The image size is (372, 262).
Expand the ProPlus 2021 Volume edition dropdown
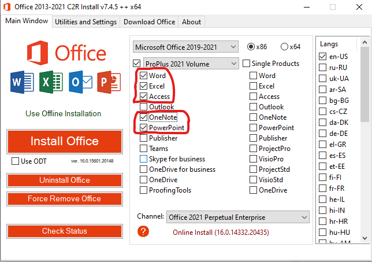pyautogui.click(x=191, y=64)
